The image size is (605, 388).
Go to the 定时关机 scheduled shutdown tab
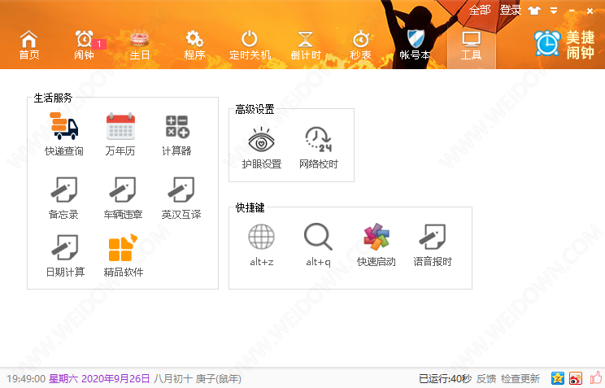point(250,45)
